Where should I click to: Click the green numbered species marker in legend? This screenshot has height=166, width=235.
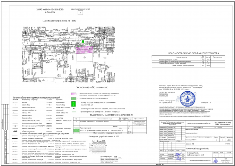click(73, 104)
